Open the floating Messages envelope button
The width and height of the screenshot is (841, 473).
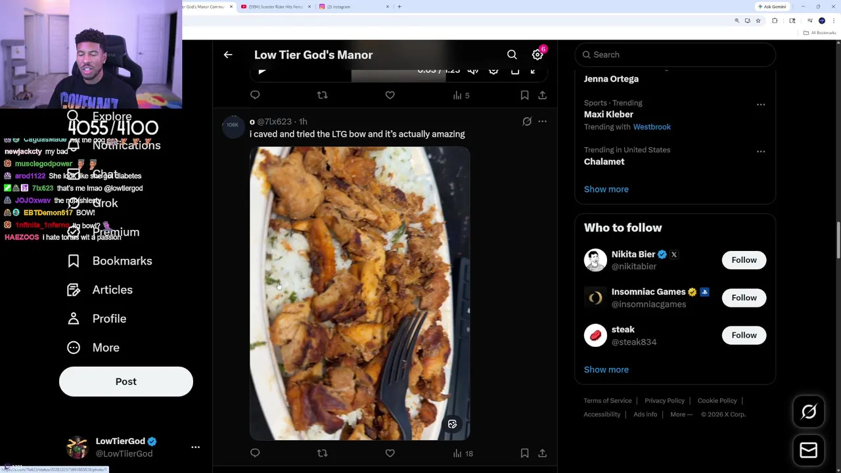coord(809,450)
